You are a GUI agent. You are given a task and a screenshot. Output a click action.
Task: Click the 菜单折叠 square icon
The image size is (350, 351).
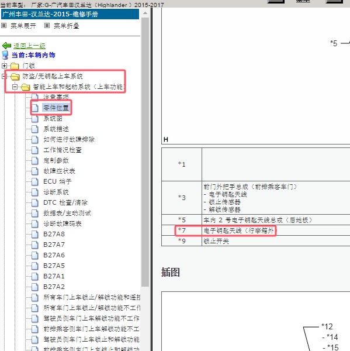tap(47, 26)
